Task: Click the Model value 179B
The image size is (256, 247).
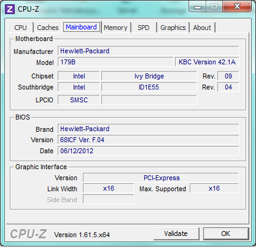Action: [115, 62]
